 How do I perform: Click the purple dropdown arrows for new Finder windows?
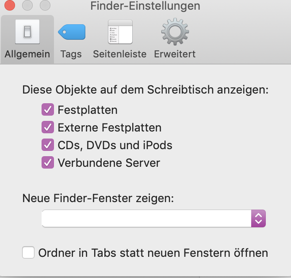point(258,218)
